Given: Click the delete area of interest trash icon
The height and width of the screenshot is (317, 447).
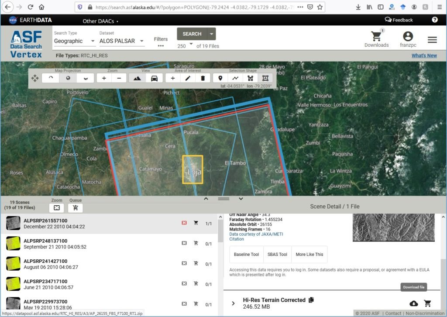Looking at the screenshot, I should pyautogui.click(x=203, y=78).
